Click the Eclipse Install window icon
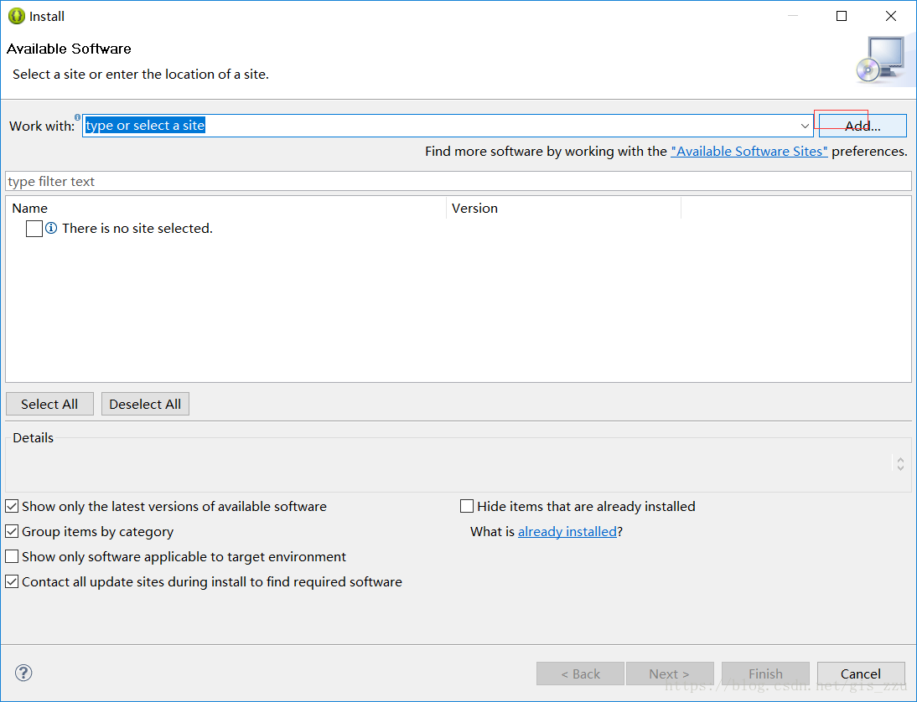The height and width of the screenshot is (702, 917). (17, 16)
